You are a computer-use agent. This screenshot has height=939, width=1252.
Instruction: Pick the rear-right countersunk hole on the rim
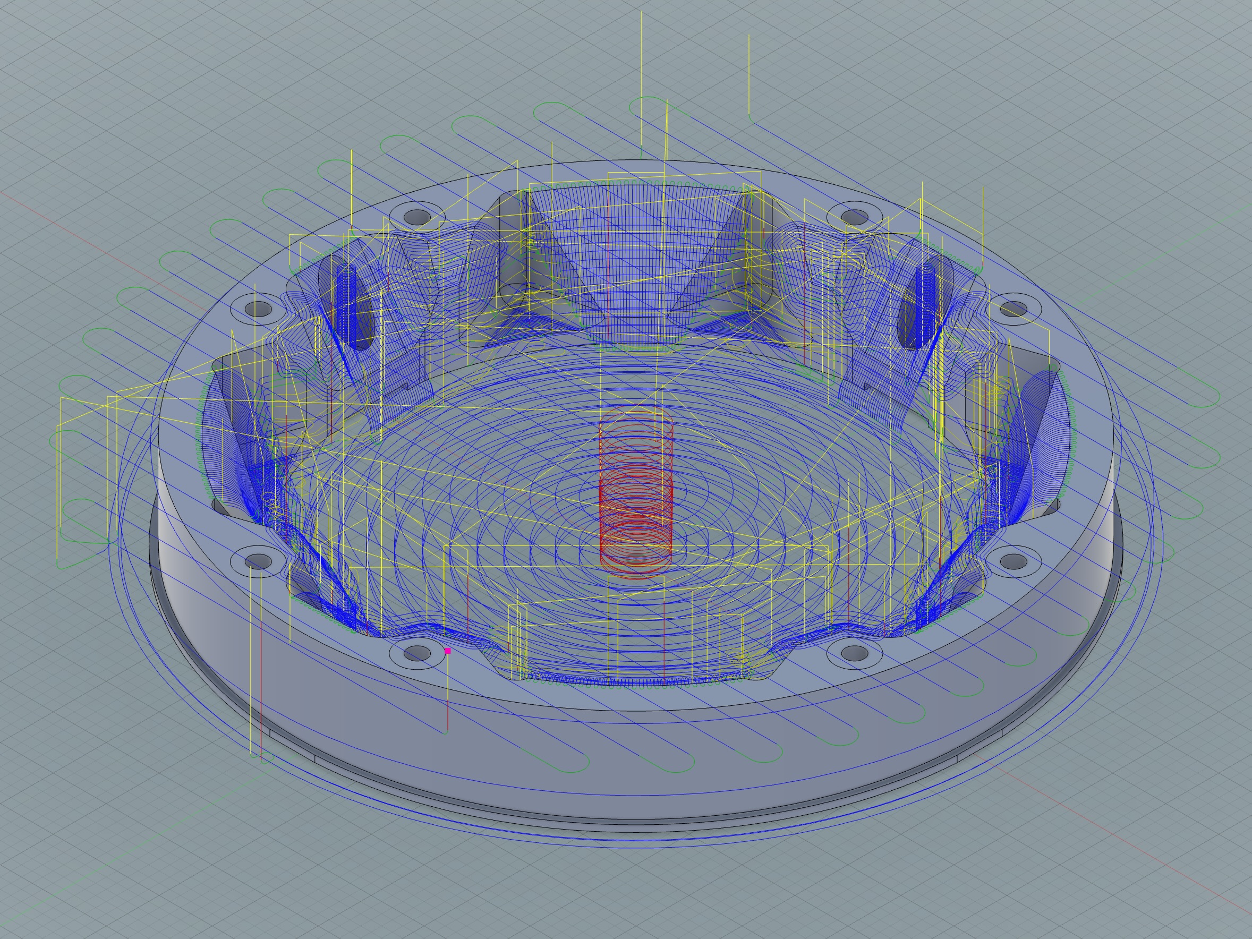855,216
